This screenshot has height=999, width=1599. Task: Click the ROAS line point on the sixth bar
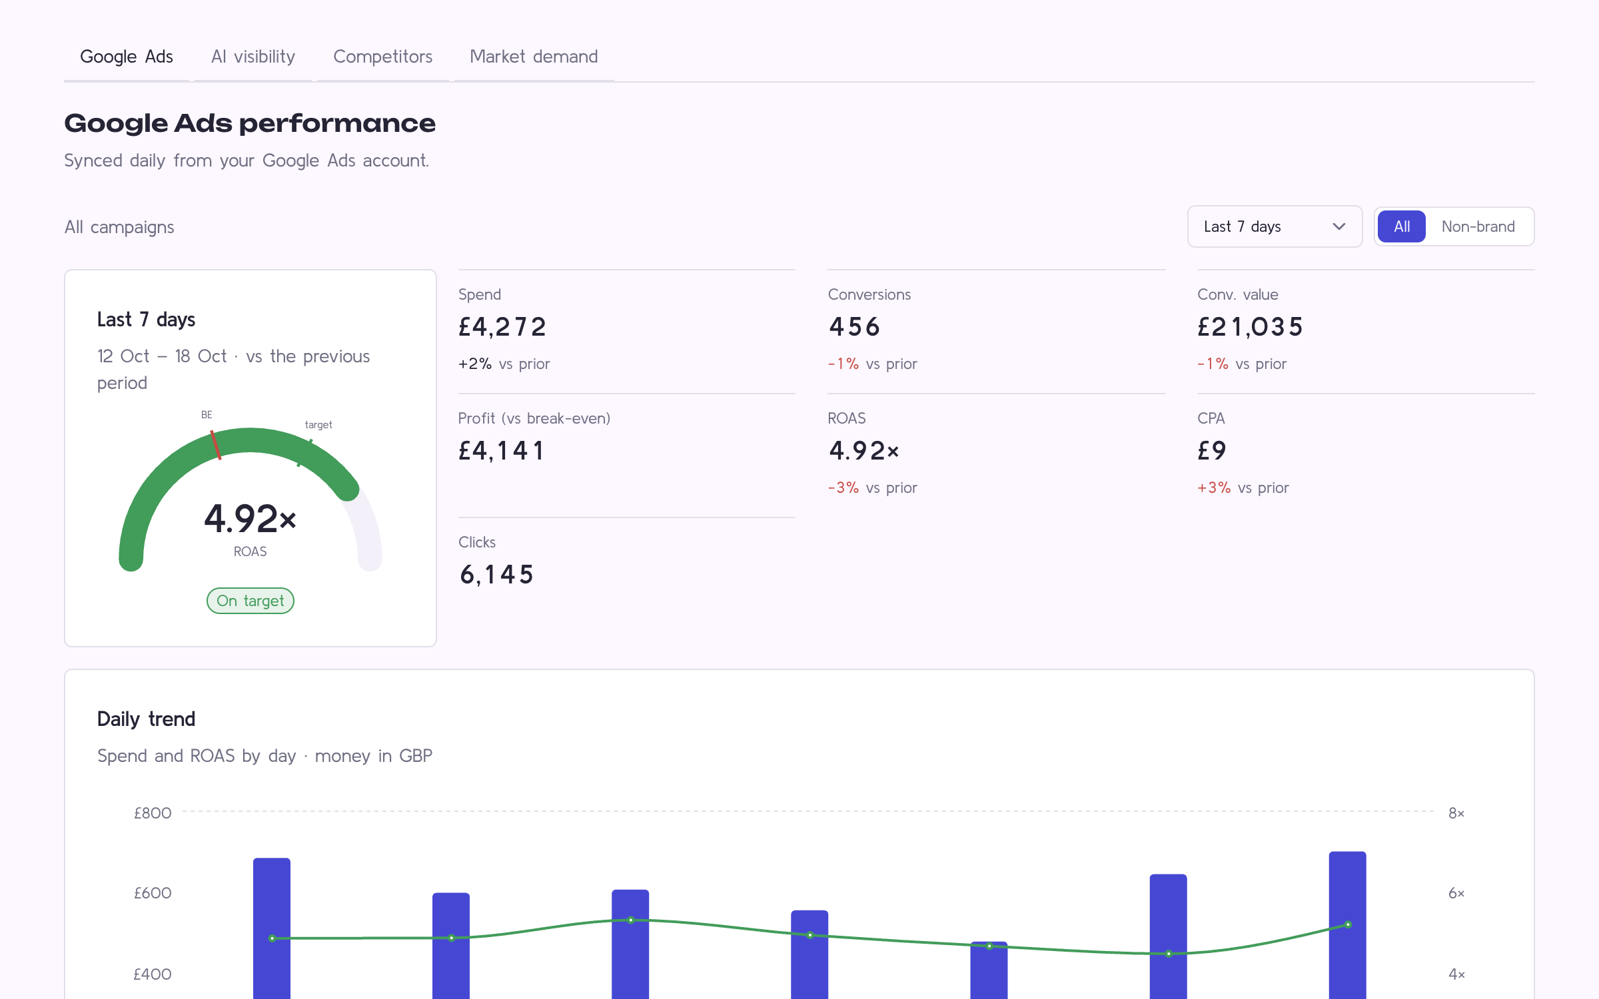pyautogui.click(x=1169, y=954)
